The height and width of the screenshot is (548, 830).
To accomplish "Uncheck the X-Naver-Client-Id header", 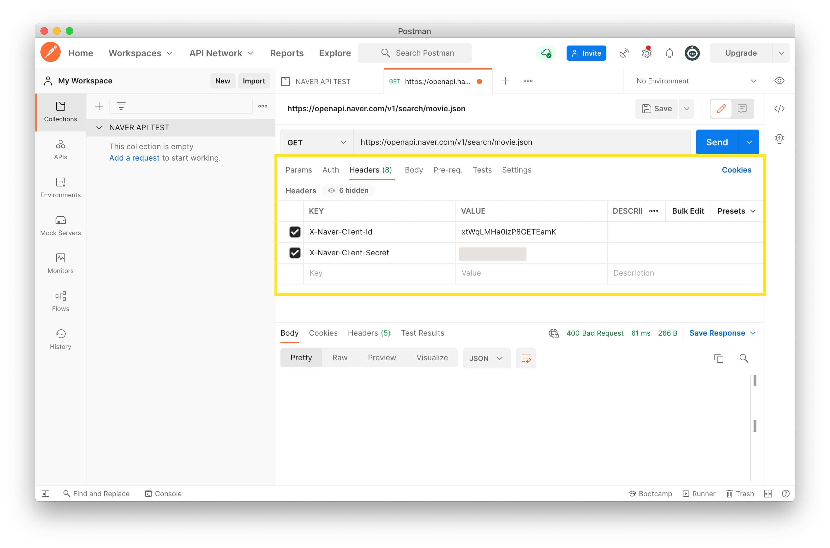I will click(295, 232).
